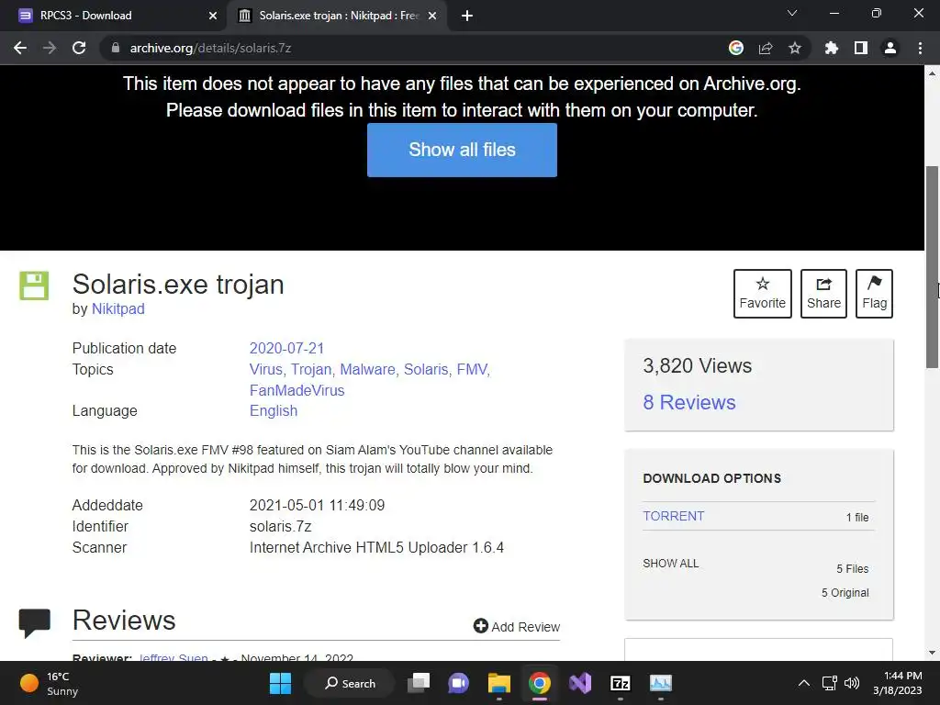Go back to the previous page
Image resolution: width=940 pixels, height=705 pixels.
click(x=20, y=48)
